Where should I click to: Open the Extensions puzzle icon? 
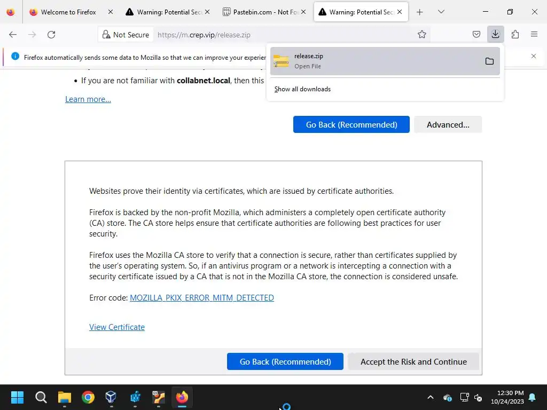click(x=515, y=35)
